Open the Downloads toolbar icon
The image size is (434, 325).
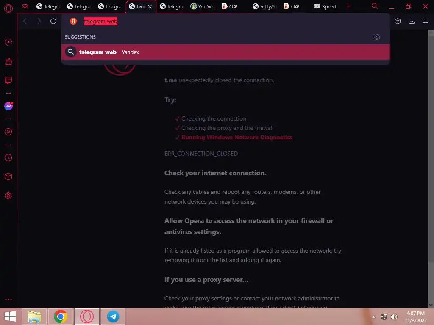[412, 21]
